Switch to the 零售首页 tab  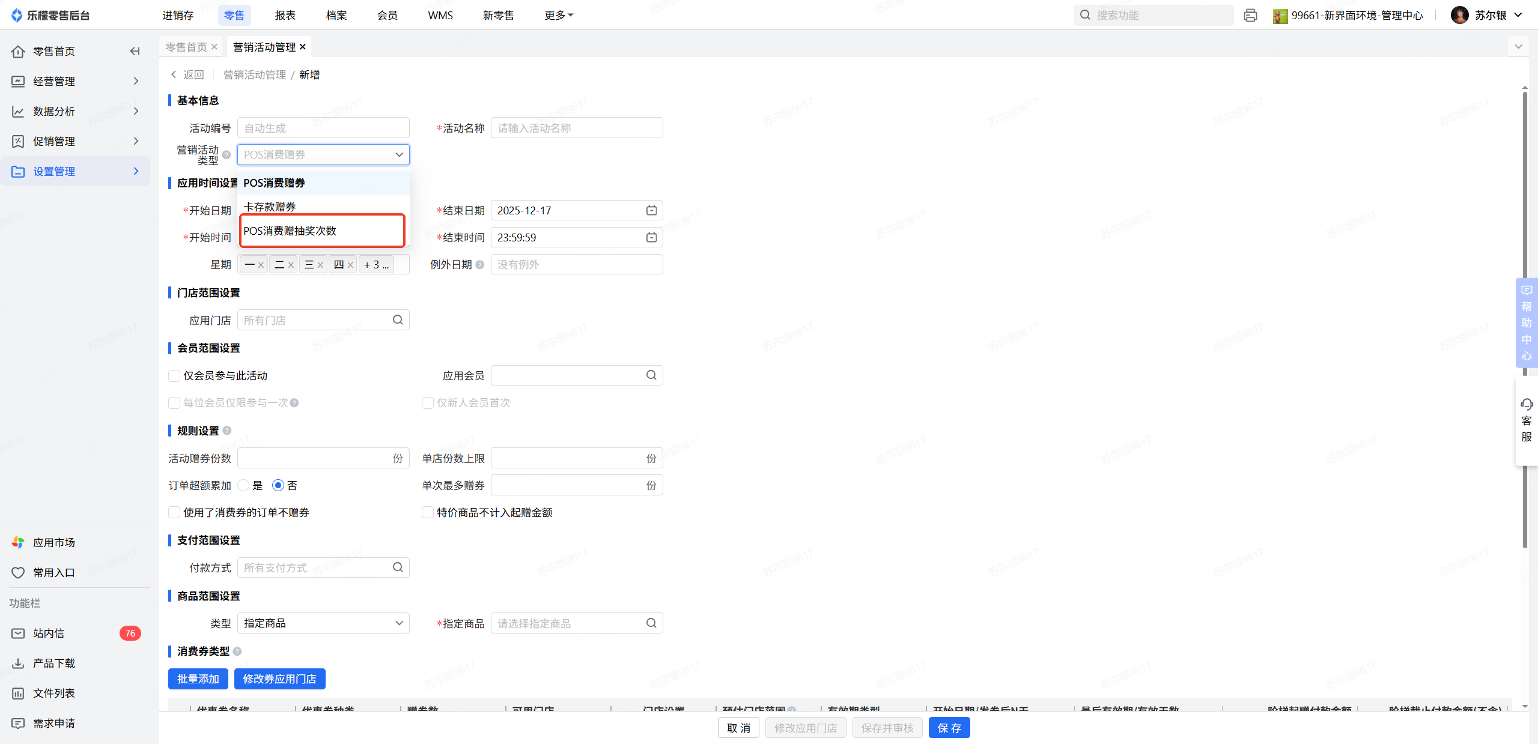(x=186, y=47)
